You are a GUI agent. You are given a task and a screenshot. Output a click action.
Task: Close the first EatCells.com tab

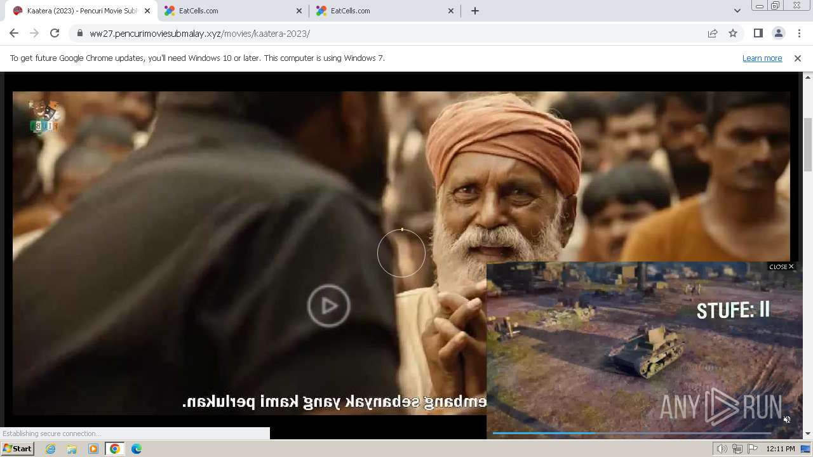point(299,11)
